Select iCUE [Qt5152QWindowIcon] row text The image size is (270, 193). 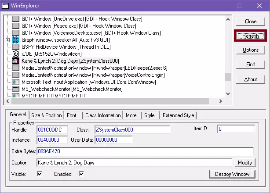click(x=51, y=54)
